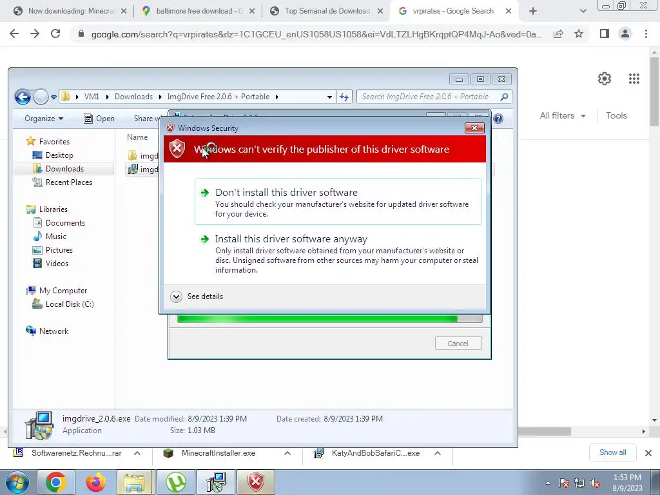
Task: Open options for MinecraftInstaller.exe download
Action: click(287, 453)
